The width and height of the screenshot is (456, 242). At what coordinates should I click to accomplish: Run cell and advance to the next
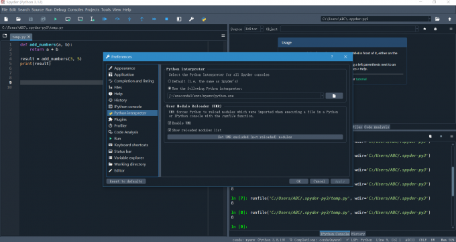[80, 19]
